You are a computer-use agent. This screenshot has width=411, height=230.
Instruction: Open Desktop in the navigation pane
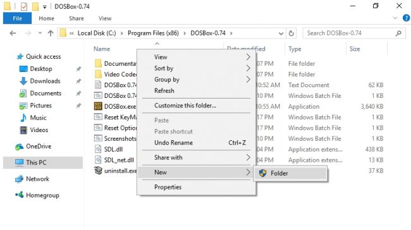[x=41, y=69]
